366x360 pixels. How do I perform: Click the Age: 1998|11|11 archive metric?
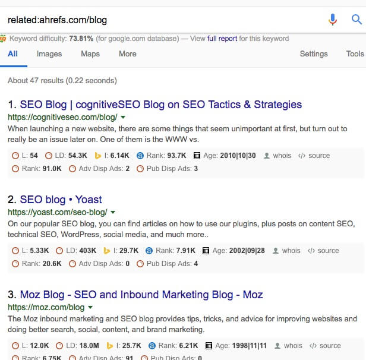click(x=236, y=346)
